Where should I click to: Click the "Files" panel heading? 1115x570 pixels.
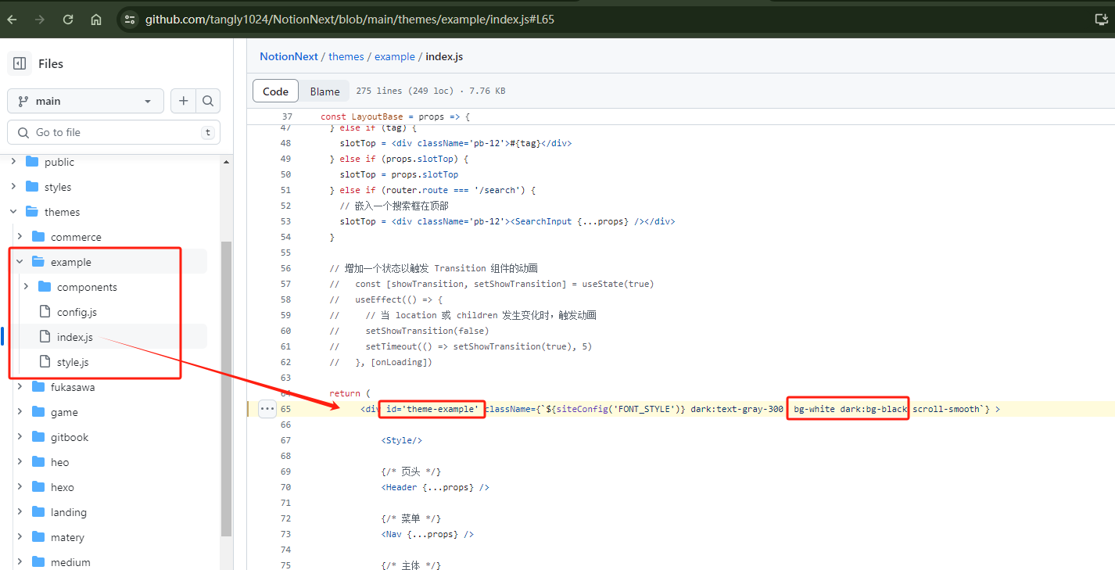point(51,63)
